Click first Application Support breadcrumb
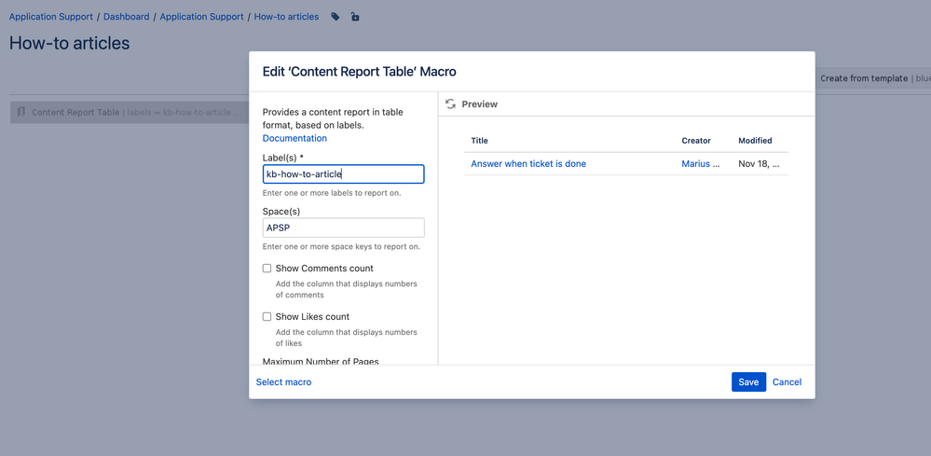Image resolution: width=931 pixels, height=456 pixels. coord(51,17)
